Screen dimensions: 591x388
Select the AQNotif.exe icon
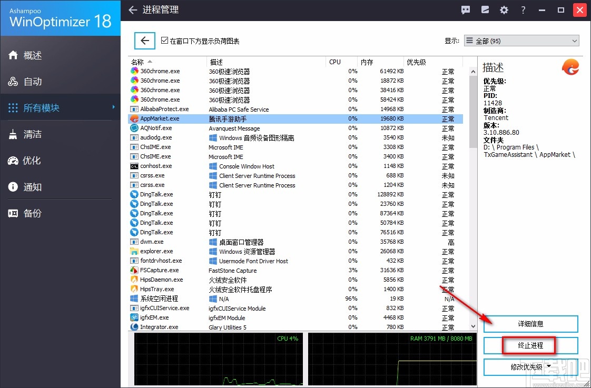(x=134, y=128)
